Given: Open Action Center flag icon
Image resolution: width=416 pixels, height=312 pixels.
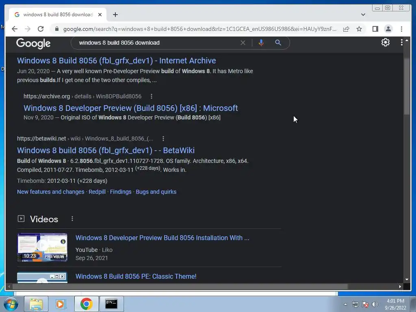Looking at the screenshot, I should (365, 304).
